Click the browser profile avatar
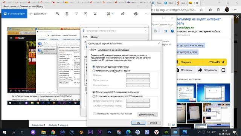The image size is (241, 136). pyautogui.click(x=227, y=9)
